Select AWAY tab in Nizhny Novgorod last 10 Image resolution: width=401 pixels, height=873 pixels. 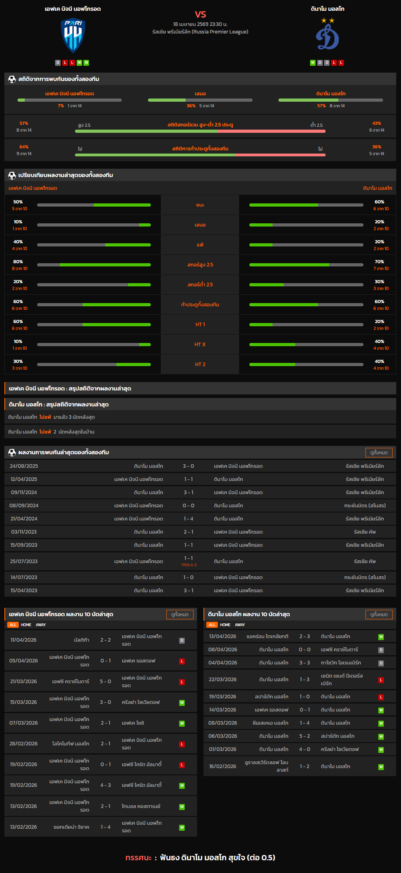41,625
